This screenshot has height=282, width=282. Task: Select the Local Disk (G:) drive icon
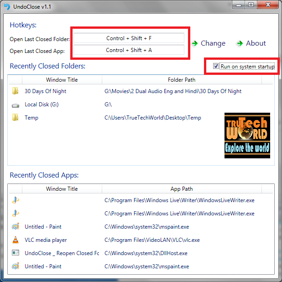(x=16, y=105)
